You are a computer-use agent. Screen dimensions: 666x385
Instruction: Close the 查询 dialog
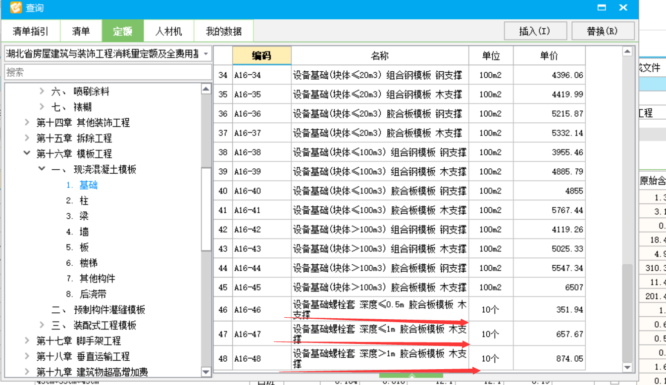(623, 7)
